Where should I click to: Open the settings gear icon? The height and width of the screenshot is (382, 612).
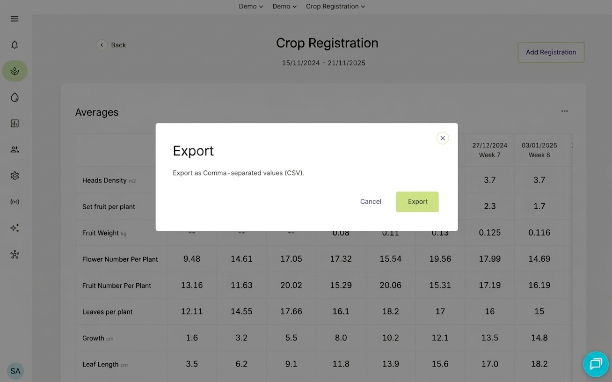(15, 176)
